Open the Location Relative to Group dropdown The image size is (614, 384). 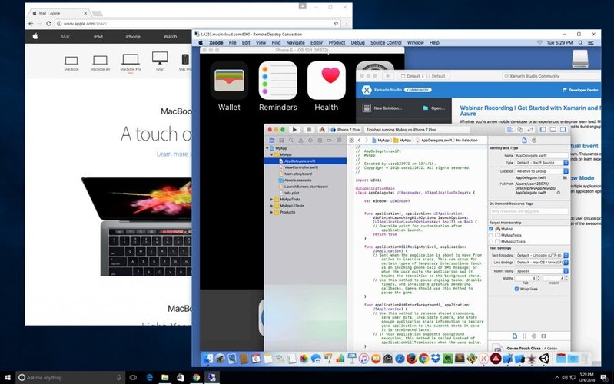[542, 171]
